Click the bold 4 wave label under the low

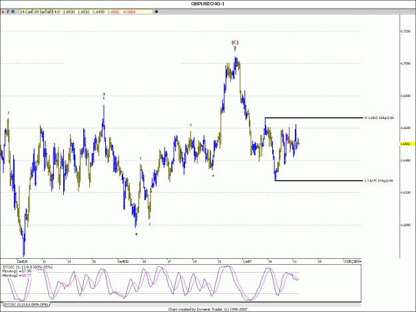click(x=136, y=234)
